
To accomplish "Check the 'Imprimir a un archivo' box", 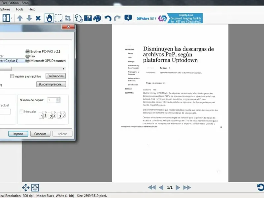I will point(12,76).
